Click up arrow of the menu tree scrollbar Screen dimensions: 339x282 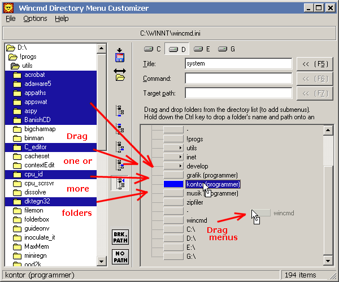[x=328, y=130]
